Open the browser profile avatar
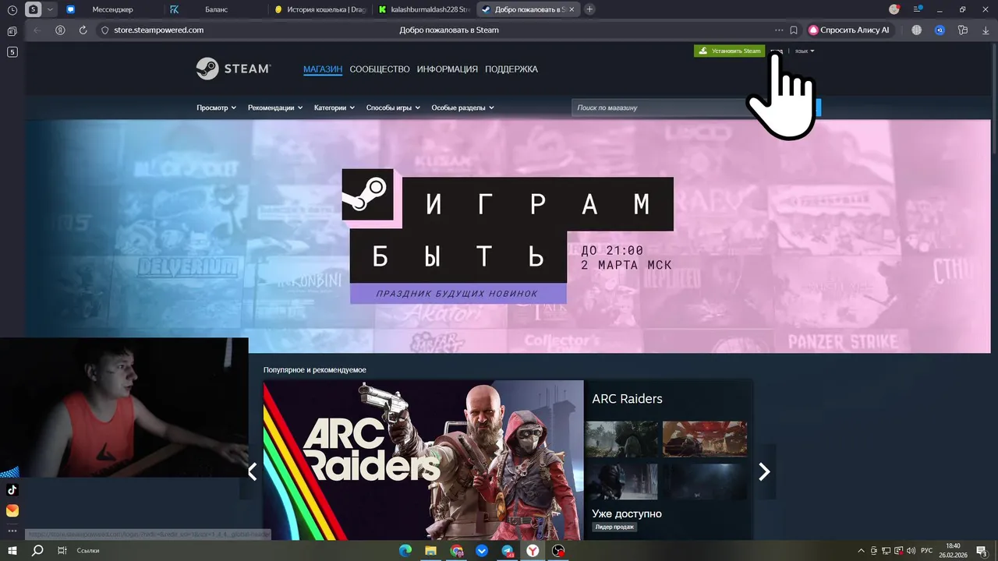 click(x=894, y=9)
